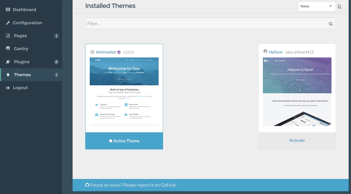Image resolution: width=351 pixels, height=194 pixels.
Task: Open the Antimatter theme details link
Action: tap(106, 52)
